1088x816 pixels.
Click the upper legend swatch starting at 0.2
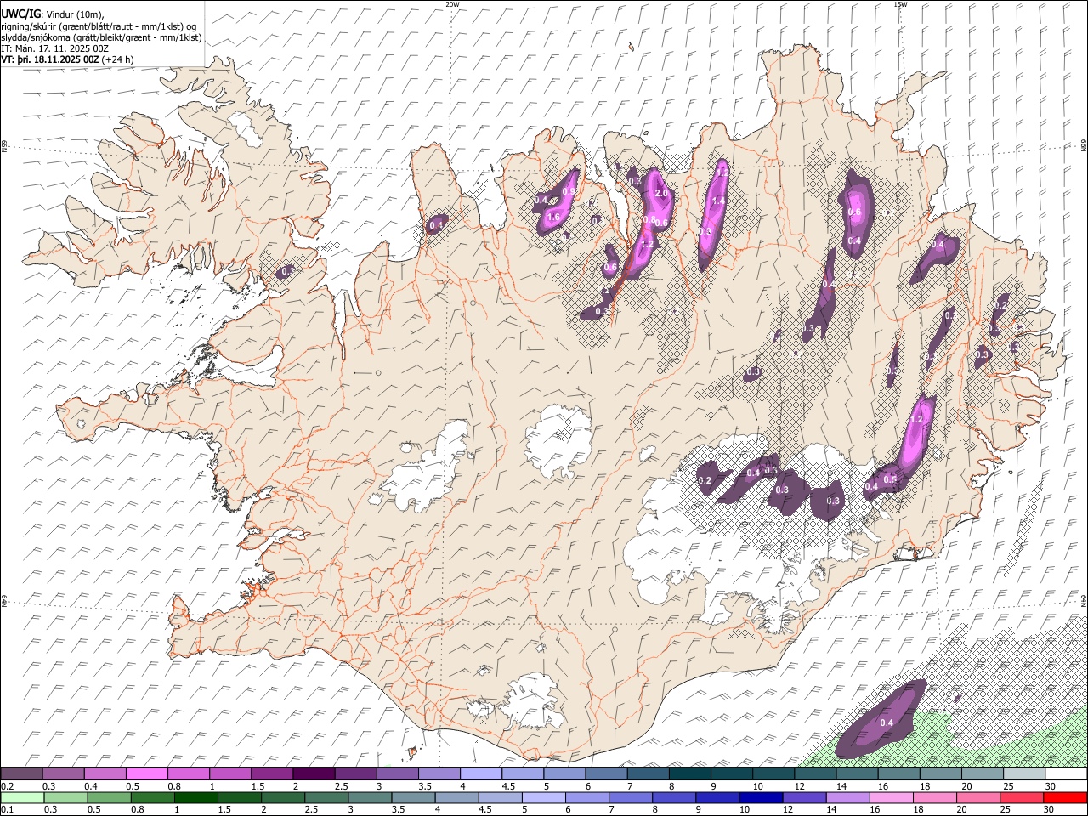click(x=21, y=774)
